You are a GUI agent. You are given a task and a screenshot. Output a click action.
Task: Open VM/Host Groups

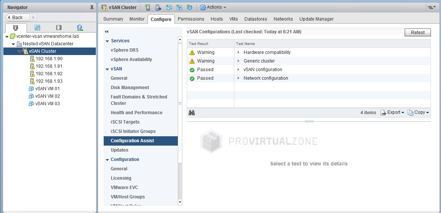click(128, 197)
